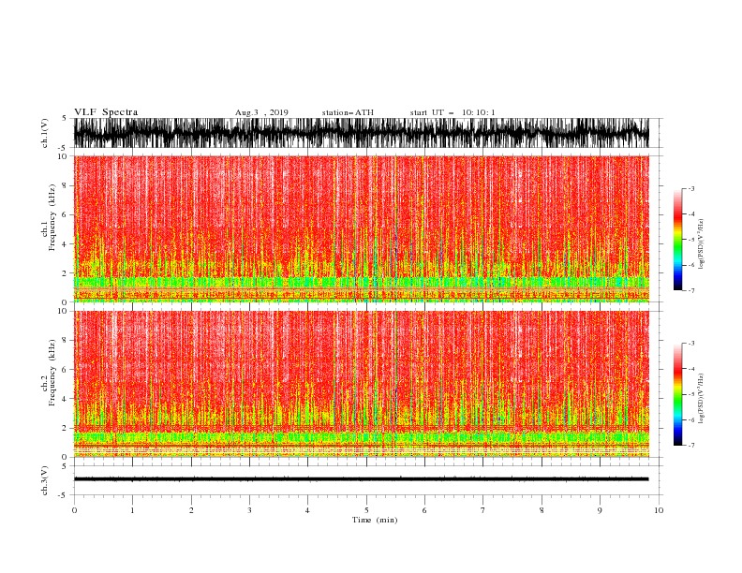Viewport: 742px width, 573px height.
Task: Click the "VLF Spectra" plot title
Action: [106, 112]
